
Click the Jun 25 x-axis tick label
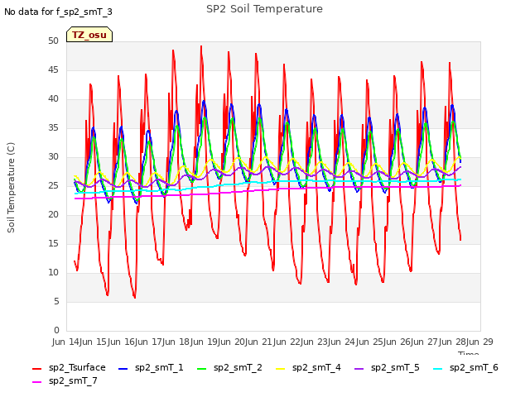point(370,342)
